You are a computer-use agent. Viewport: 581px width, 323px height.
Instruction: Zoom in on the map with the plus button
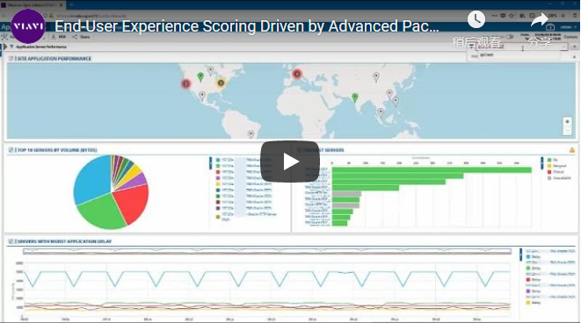(567, 122)
